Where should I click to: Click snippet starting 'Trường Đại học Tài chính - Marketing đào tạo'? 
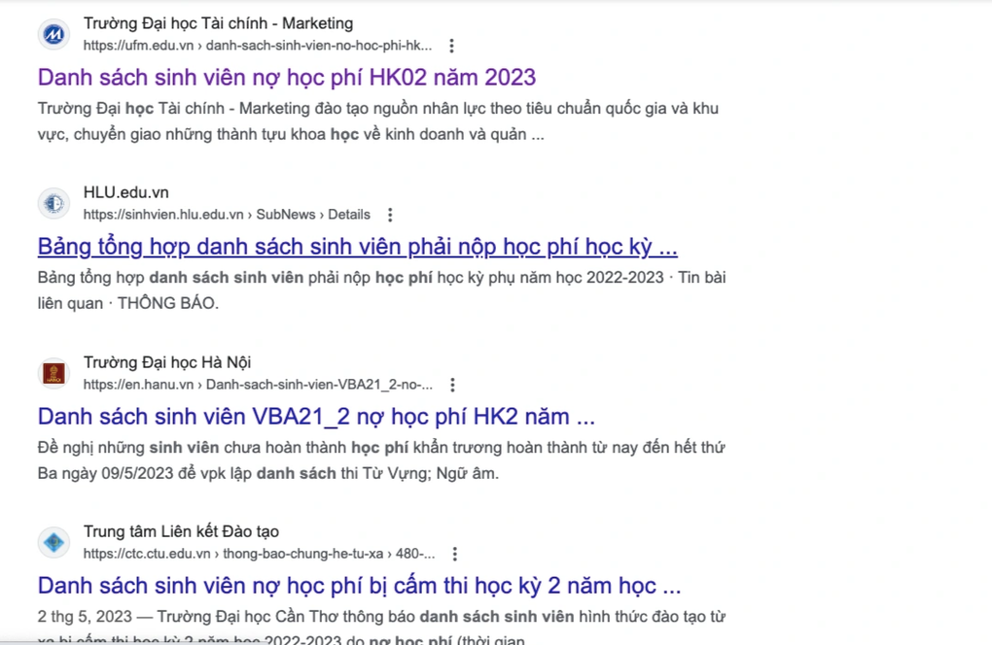click(377, 121)
